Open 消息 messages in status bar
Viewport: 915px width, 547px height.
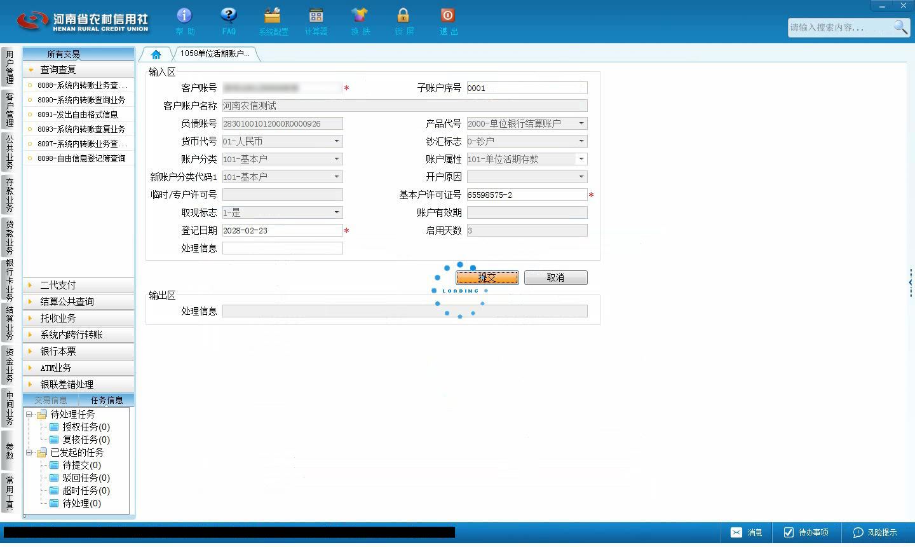click(747, 532)
